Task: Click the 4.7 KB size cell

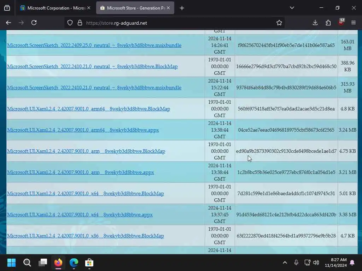Action: (x=348, y=236)
